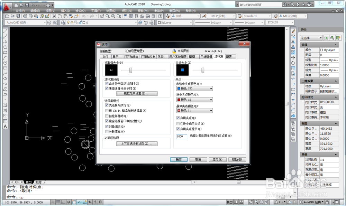
Task: Open 未选中夹点颜色 dropdown (颜色 150)
Action: 194,88
